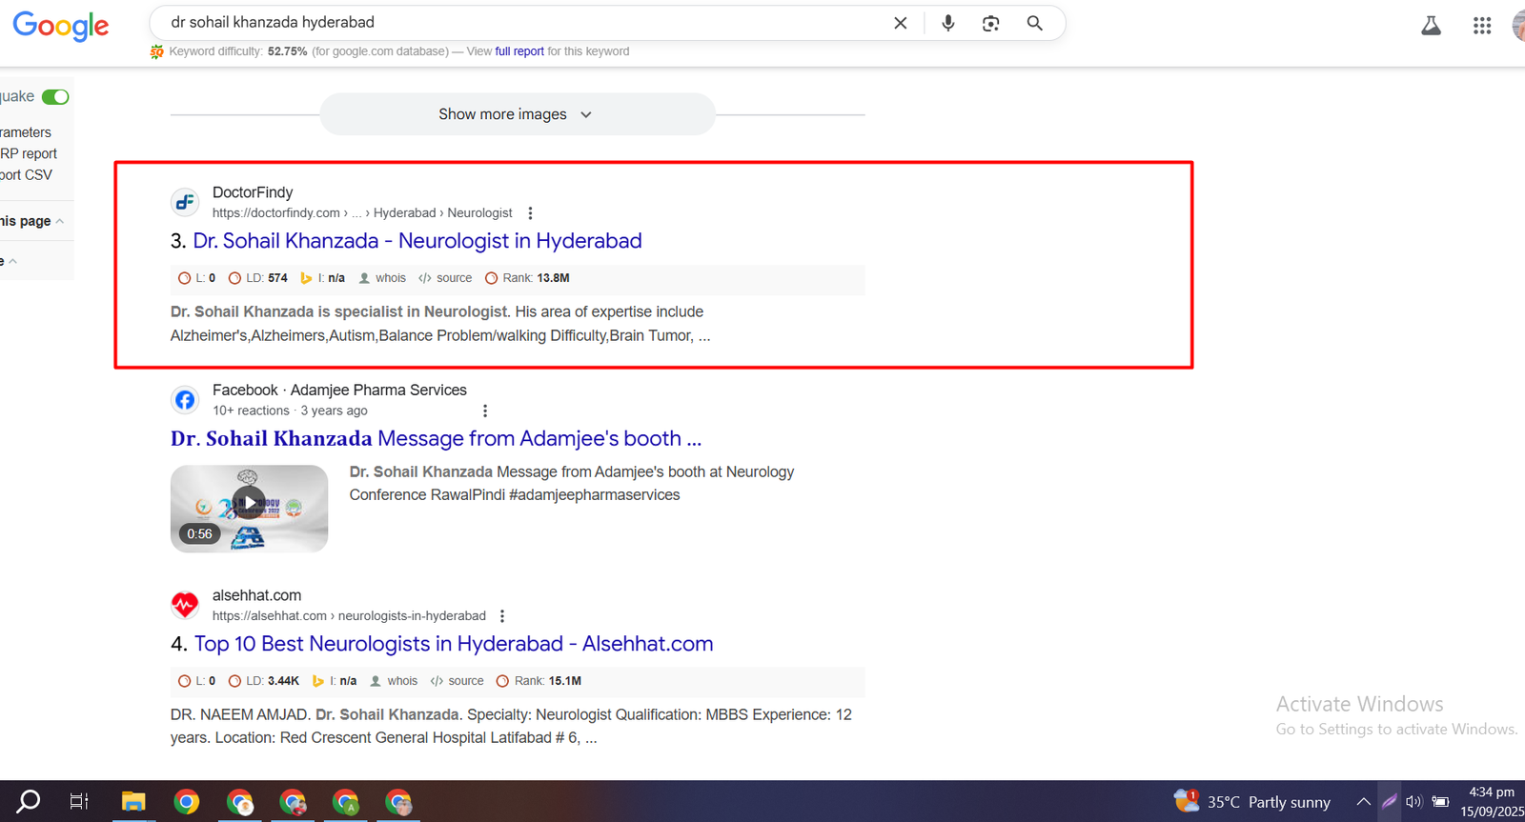Open Google Lens image search
1525x822 pixels.
point(990,23)
